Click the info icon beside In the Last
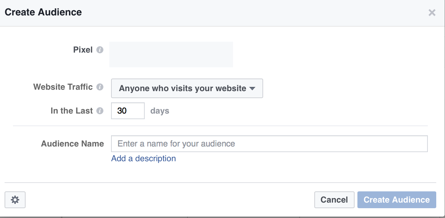445x218 pixels. pyautogui.click(x=100, y=111)
